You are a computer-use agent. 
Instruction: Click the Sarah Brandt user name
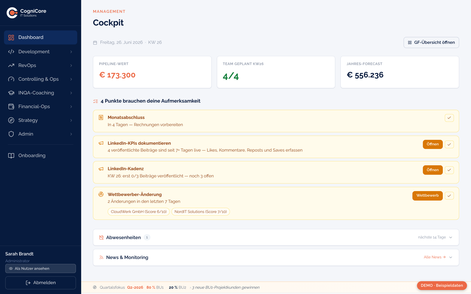click(x=19, y=254)
